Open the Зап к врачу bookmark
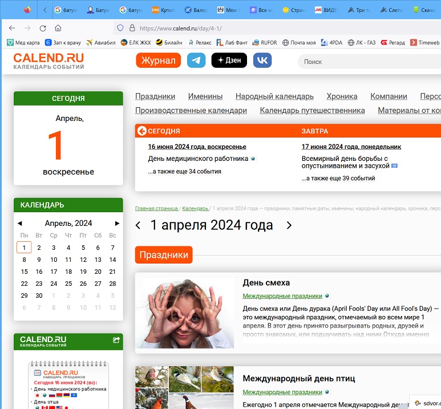The width and height of the screenshot is (441, 409). click(63, 42)
